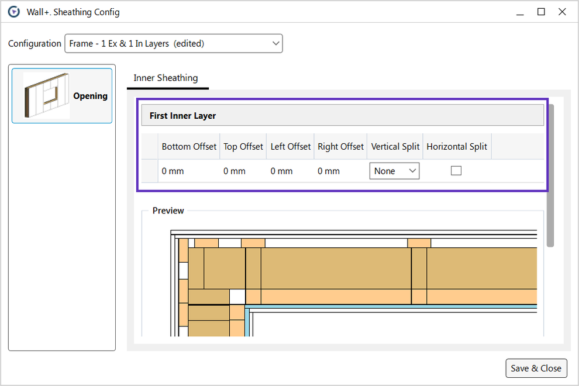579x386 pixels.
Task: Maximize the Sheathing Config window
Action: 541,12
